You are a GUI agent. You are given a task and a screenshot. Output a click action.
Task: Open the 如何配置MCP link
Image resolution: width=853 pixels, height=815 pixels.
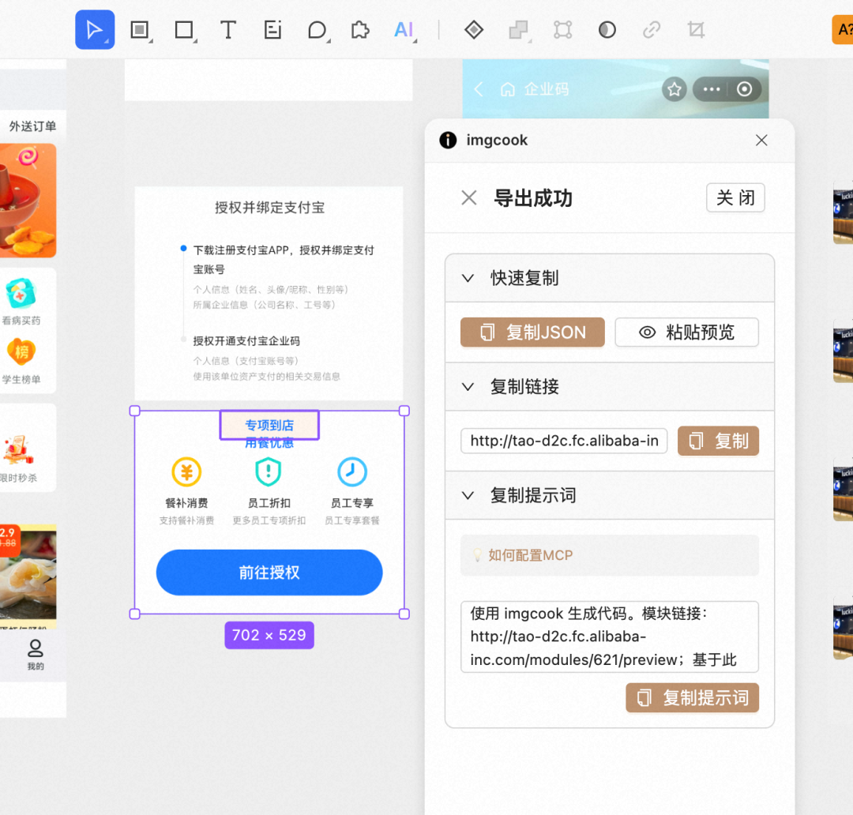click(x=531, y=555)
